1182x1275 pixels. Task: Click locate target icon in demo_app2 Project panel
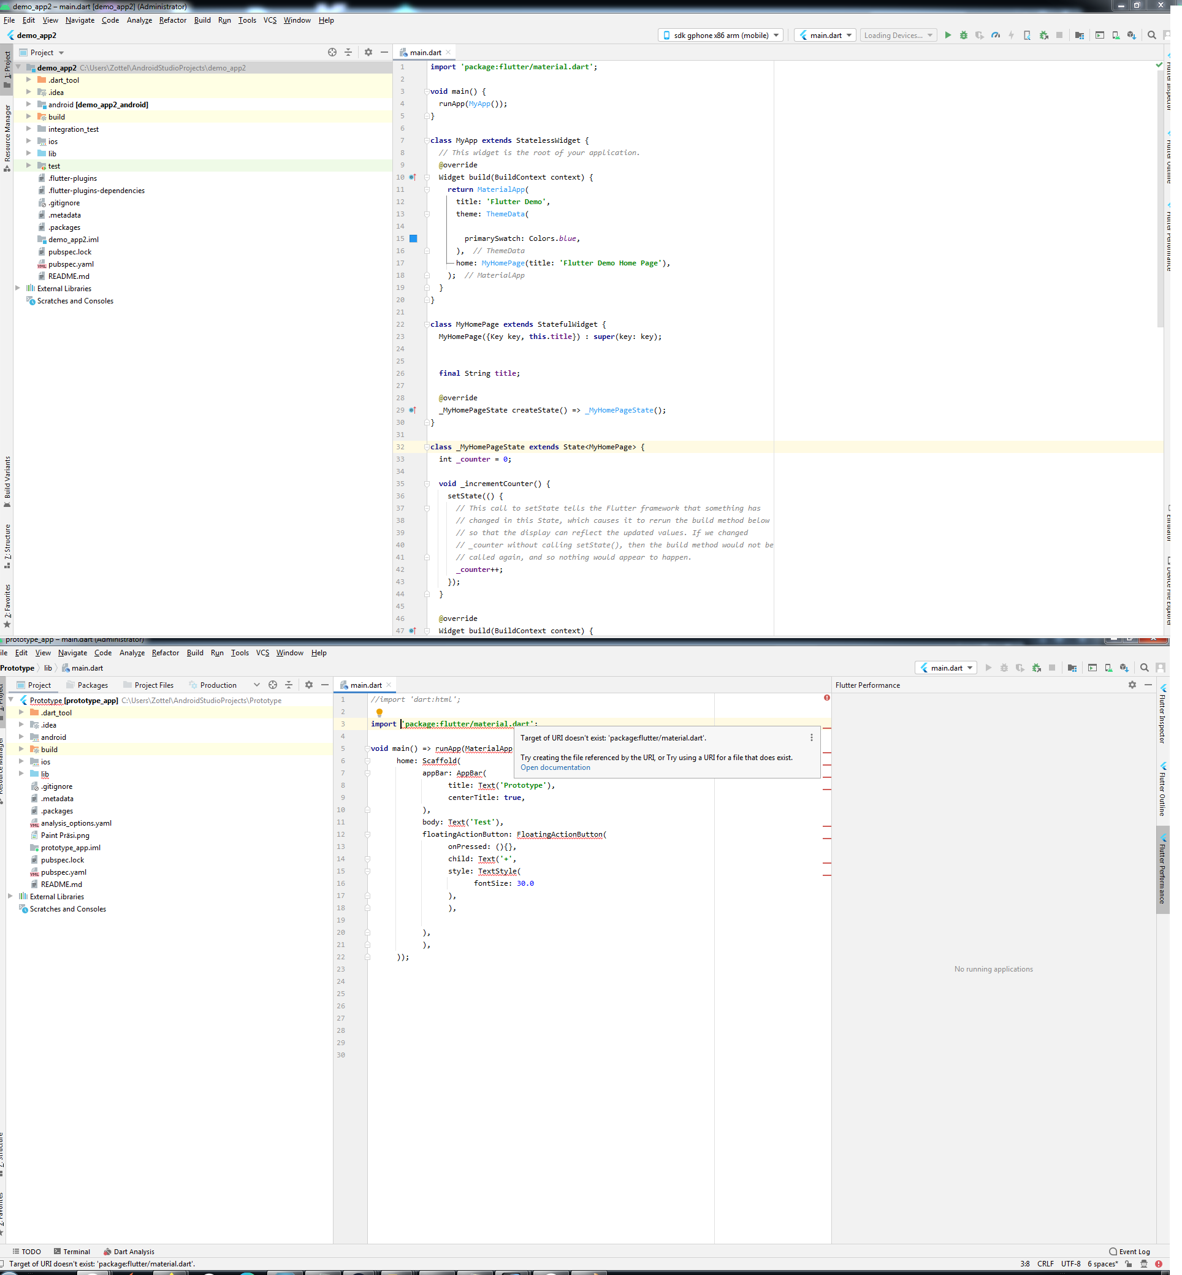tap(332, 53)
